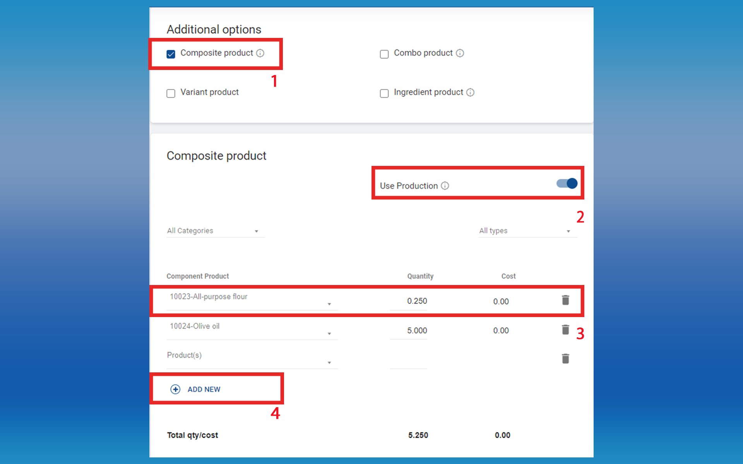Click info icon next to Use Production

point(445,186)
